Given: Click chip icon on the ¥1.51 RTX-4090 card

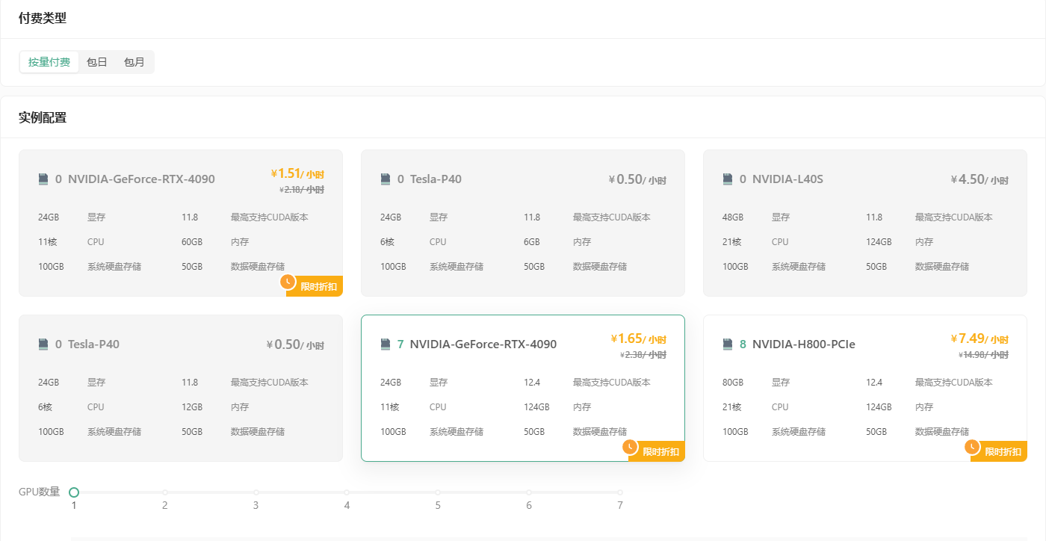Looking at the screenshot, I should (43, 179).
